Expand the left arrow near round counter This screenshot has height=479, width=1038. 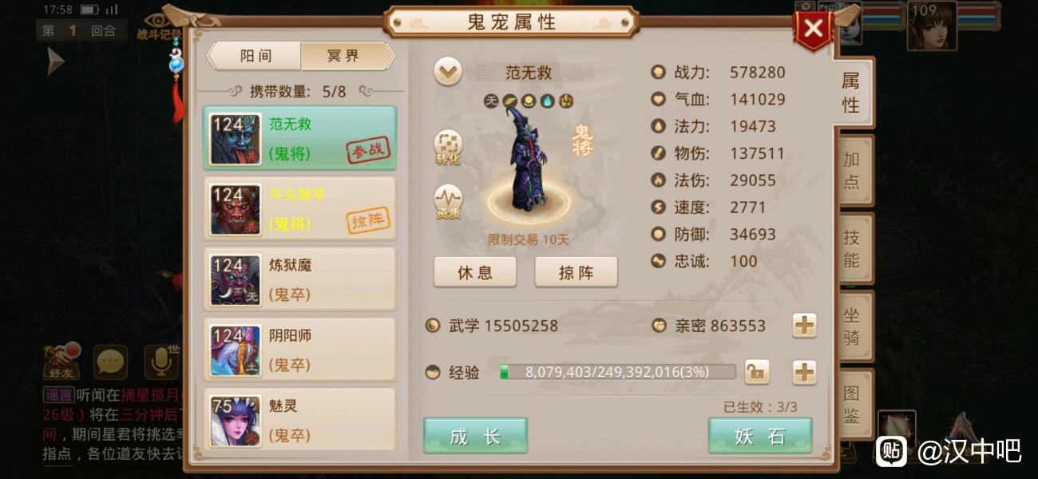click(54, 61)
